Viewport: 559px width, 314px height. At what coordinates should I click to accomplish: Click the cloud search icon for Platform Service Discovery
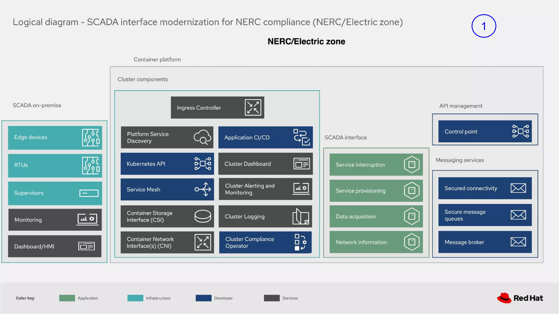pos(202,137)
